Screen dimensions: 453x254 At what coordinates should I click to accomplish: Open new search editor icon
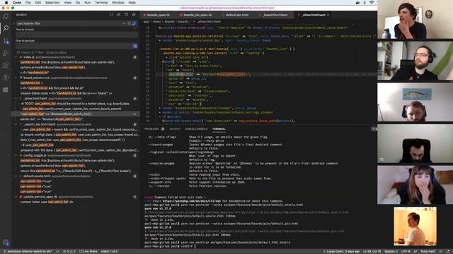(x=126, y=15)
